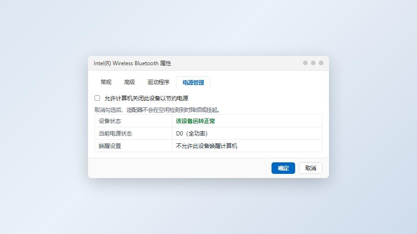The width and height of the screenshot is (417, 234).
Task: Click the 取消 button
Action: (x=310, y=168)
